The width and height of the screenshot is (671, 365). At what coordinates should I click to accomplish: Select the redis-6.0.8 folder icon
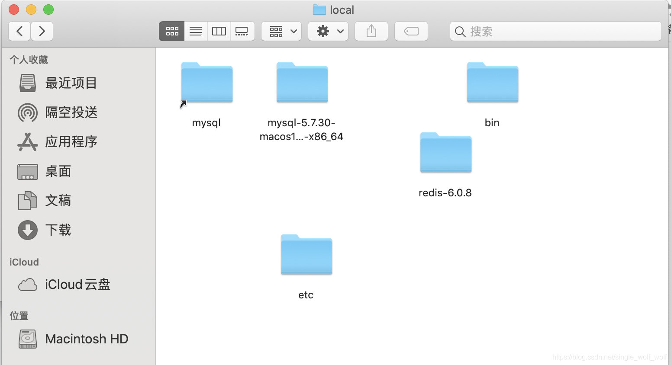pos(446,153)
